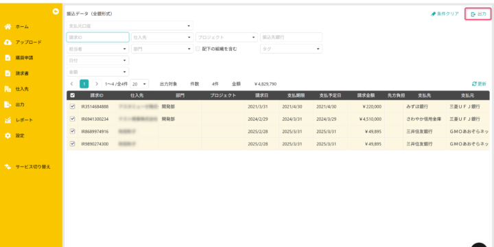Click the アップロード cloud icon

tap(8, 43)
